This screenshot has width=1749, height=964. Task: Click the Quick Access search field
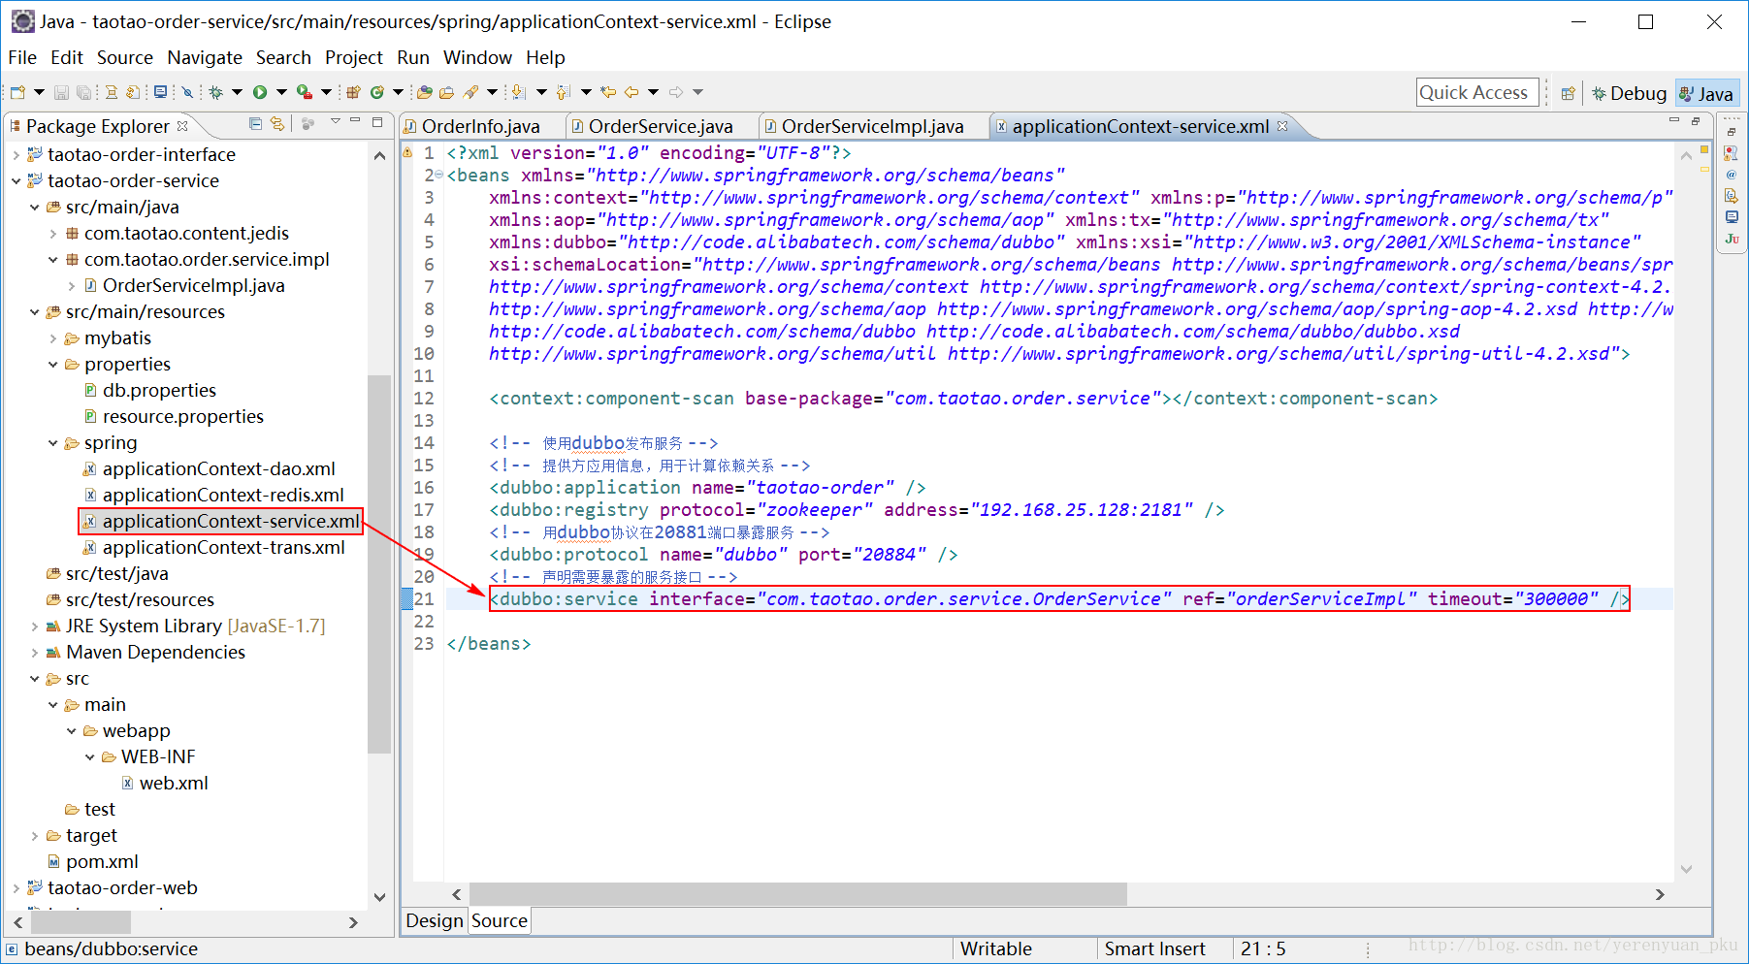click(1476, 92)
